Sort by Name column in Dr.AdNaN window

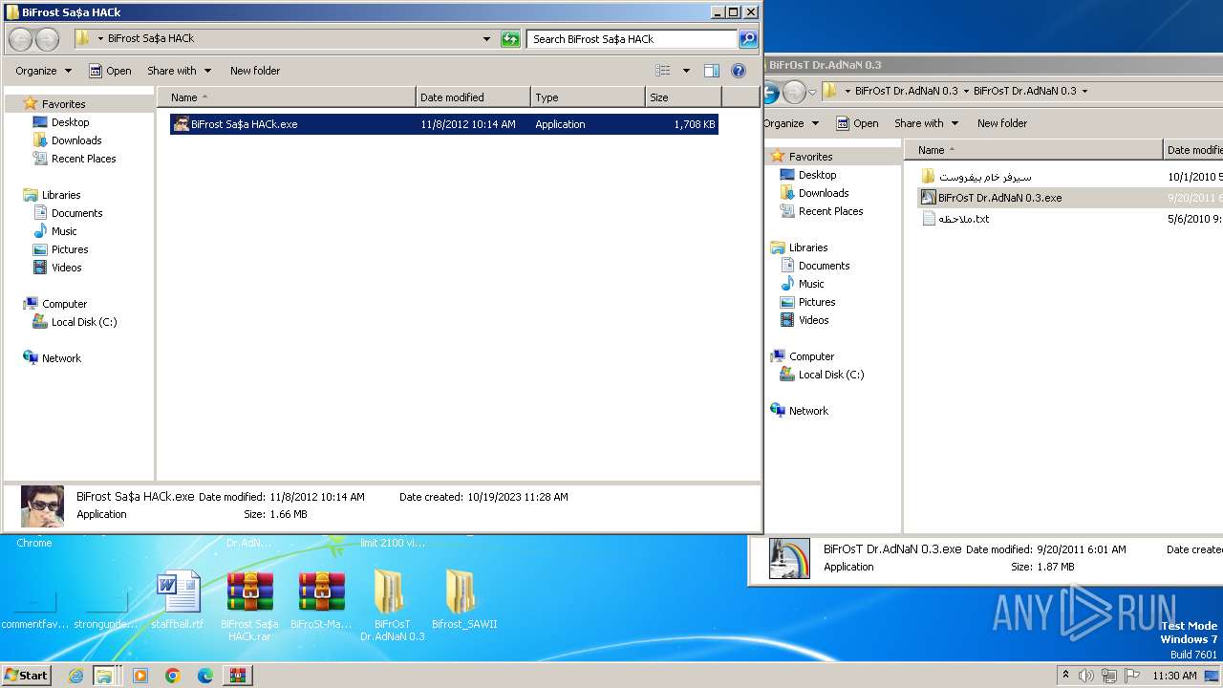tap(1034, 150)
